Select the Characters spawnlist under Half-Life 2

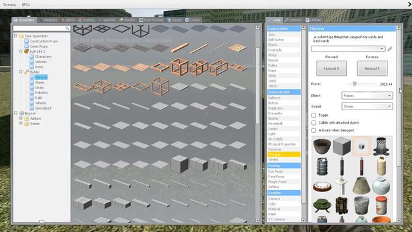[x=43, y=57]
